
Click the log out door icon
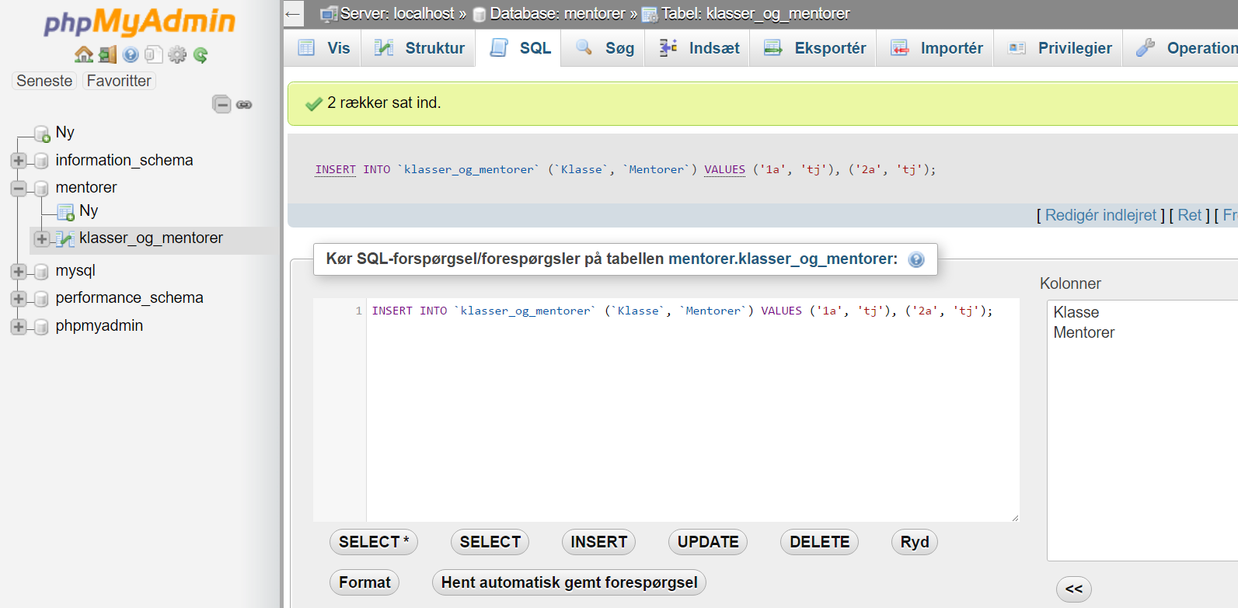pyautogui.click(x=107, y=54)
